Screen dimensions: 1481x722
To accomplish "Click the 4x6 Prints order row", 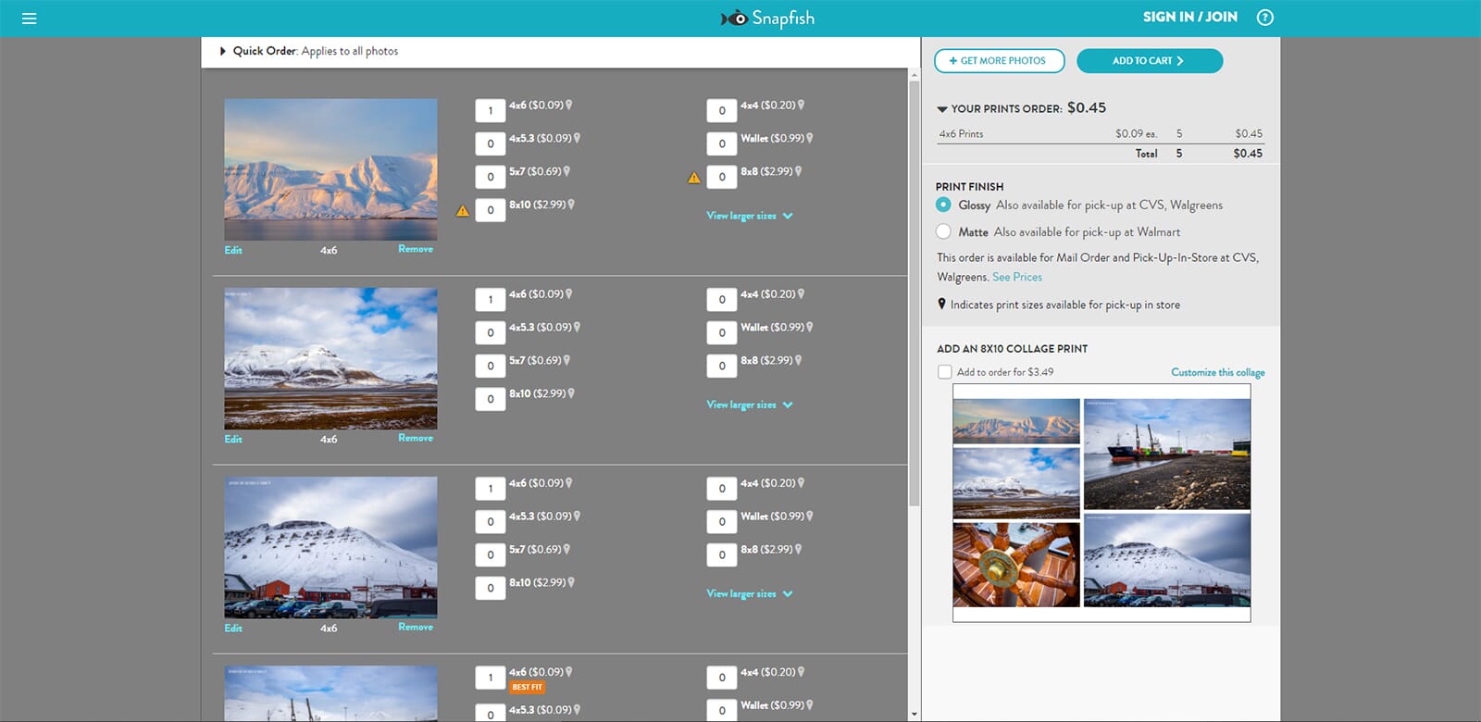I will [1101, 134].
